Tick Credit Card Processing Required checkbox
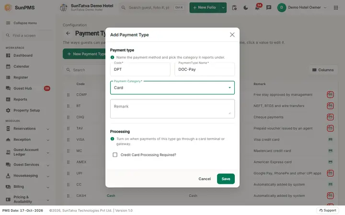This screenshot has height=215, width=345. pyautogui.click(x=115, y=155)
